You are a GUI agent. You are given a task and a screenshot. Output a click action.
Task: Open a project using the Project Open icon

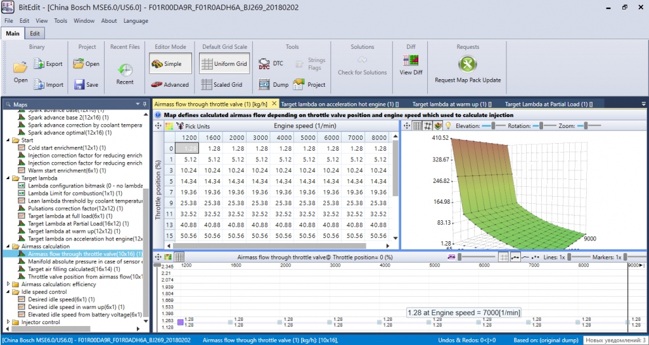point(79,64)
